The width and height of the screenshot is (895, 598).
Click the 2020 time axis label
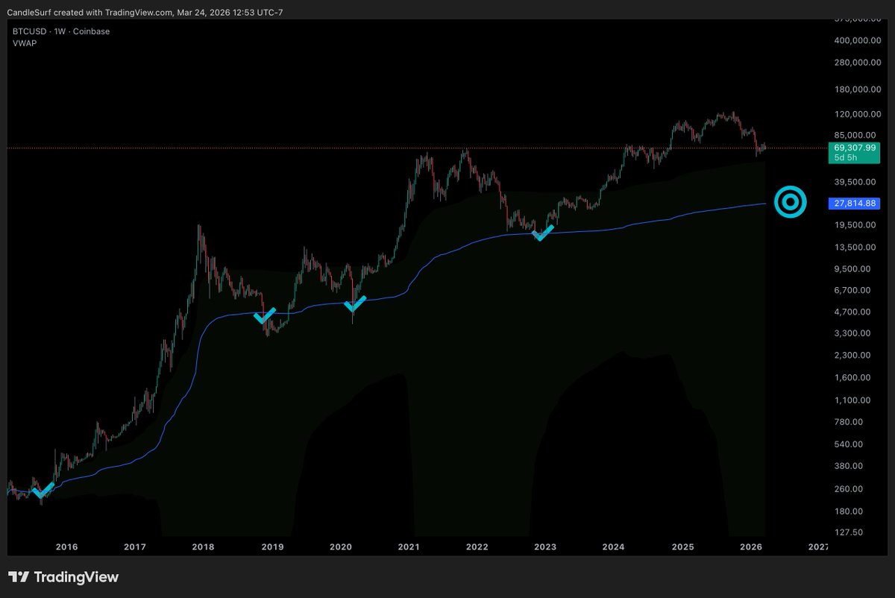(340, 547)
